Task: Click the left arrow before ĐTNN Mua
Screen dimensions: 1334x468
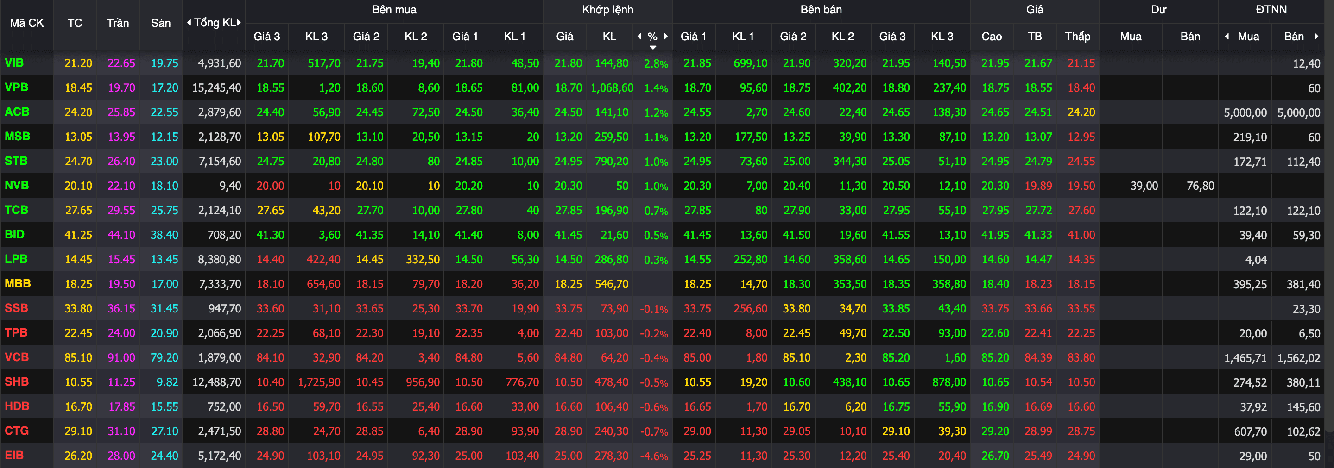Action: click(1227, 36)
